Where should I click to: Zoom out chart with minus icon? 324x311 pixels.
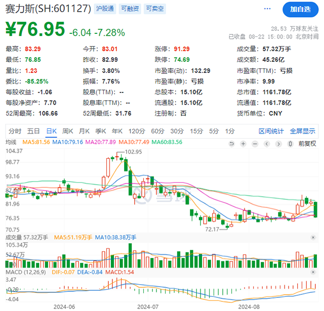click(255, 144)
